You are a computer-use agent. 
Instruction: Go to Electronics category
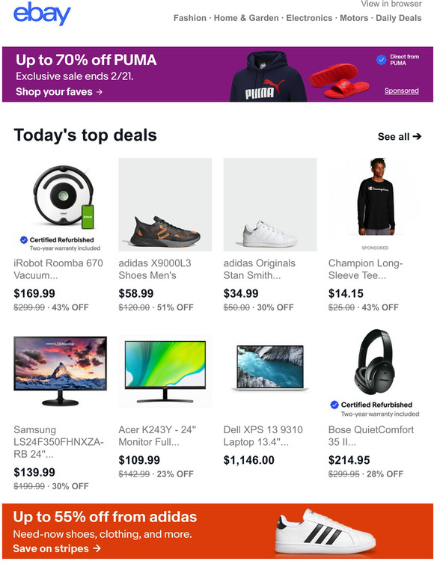point(309,18)
